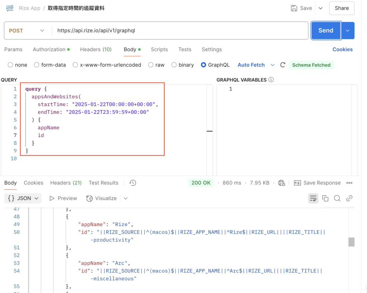367x293 pixels.
Task: Open response history clock icon
Action: point(133,183)
